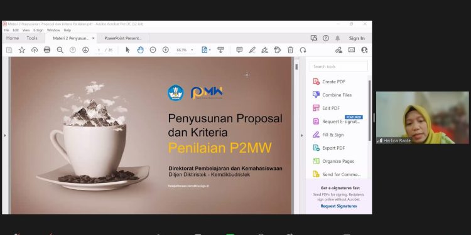471x235 pixels.
Task: Click the scrolling mode icon
Action: 221,50
